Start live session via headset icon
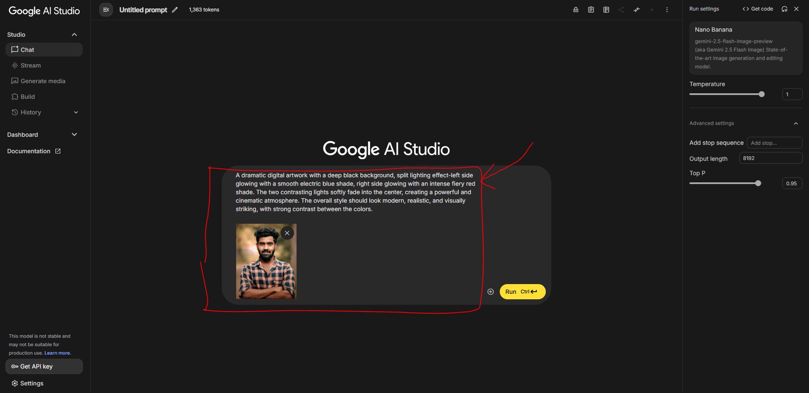The height and width of the screenshot is (393, 809). (x=784, y=8)
